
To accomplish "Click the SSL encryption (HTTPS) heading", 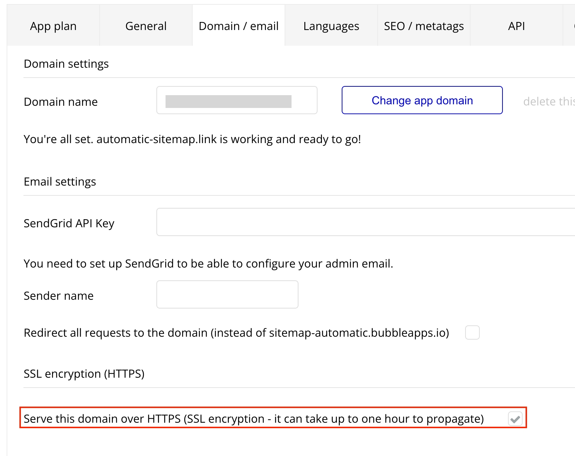I will 84,374.
